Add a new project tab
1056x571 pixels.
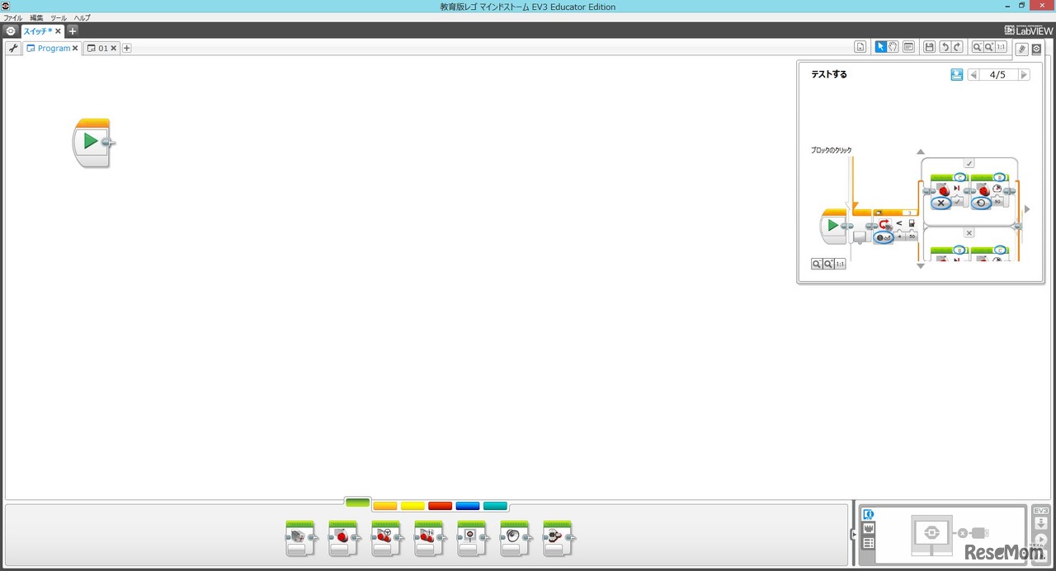[x=73, y=30]
